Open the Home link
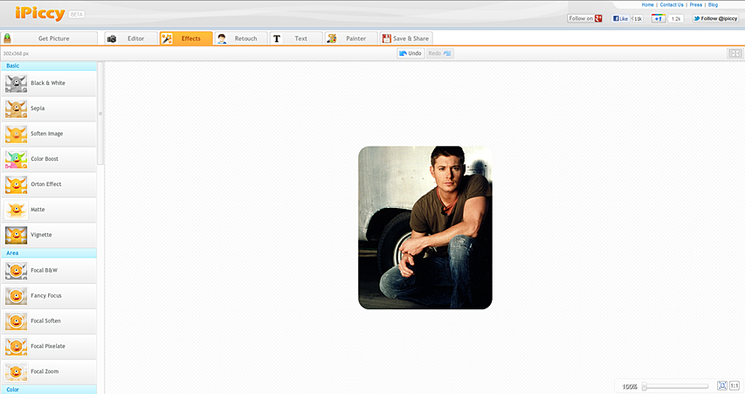 pos(647,4)
